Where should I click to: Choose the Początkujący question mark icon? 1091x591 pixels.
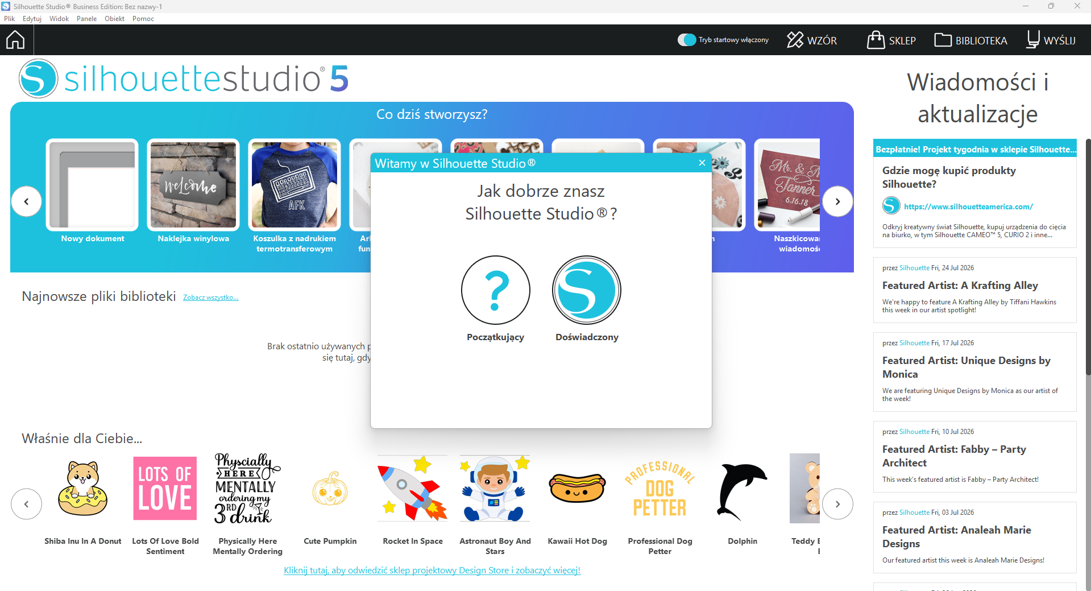tap(496, 290)
